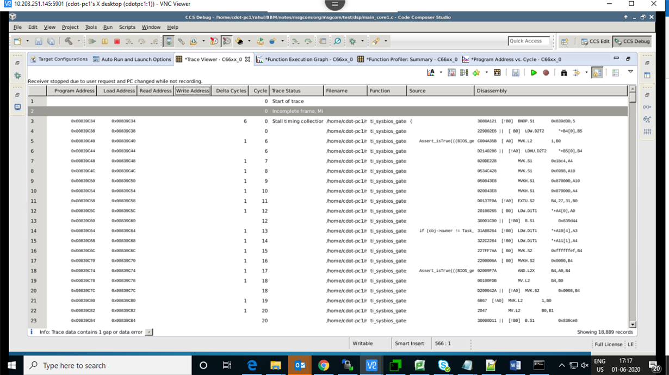669x375 pixels.
Task: Save trace data using the disk icon
Action: click(x=515, y=72)
